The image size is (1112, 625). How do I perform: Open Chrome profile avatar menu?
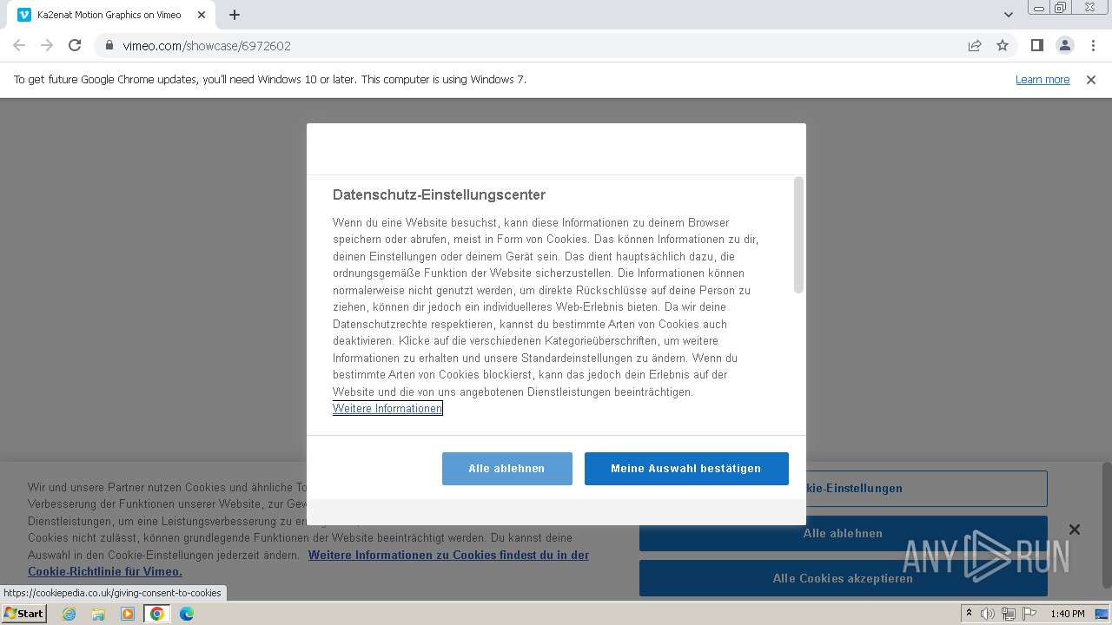coord(1064,45)
